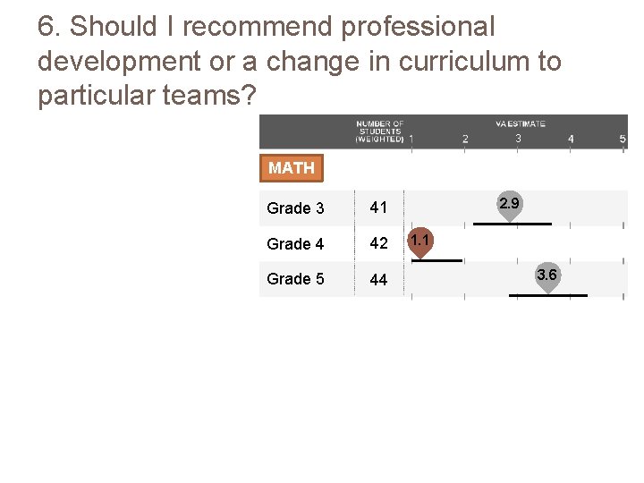Select the Grade 3 row label
The height and width of the screenshot is (483, 644).
[x=295, y=208]
